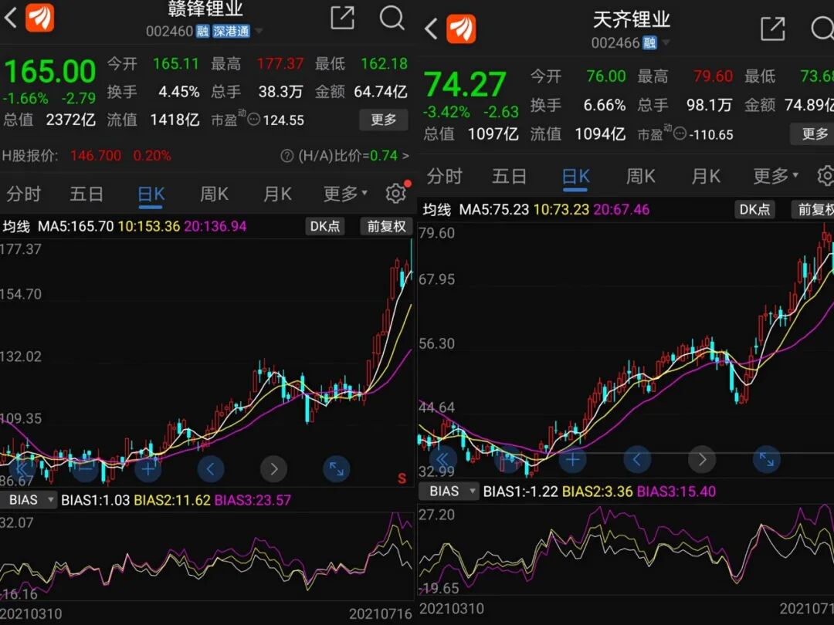The width and height of the screenshot is (834, 625).
Task: Switch 赣锋锂业 chart to 分时
Action: [x=23, y=194]
